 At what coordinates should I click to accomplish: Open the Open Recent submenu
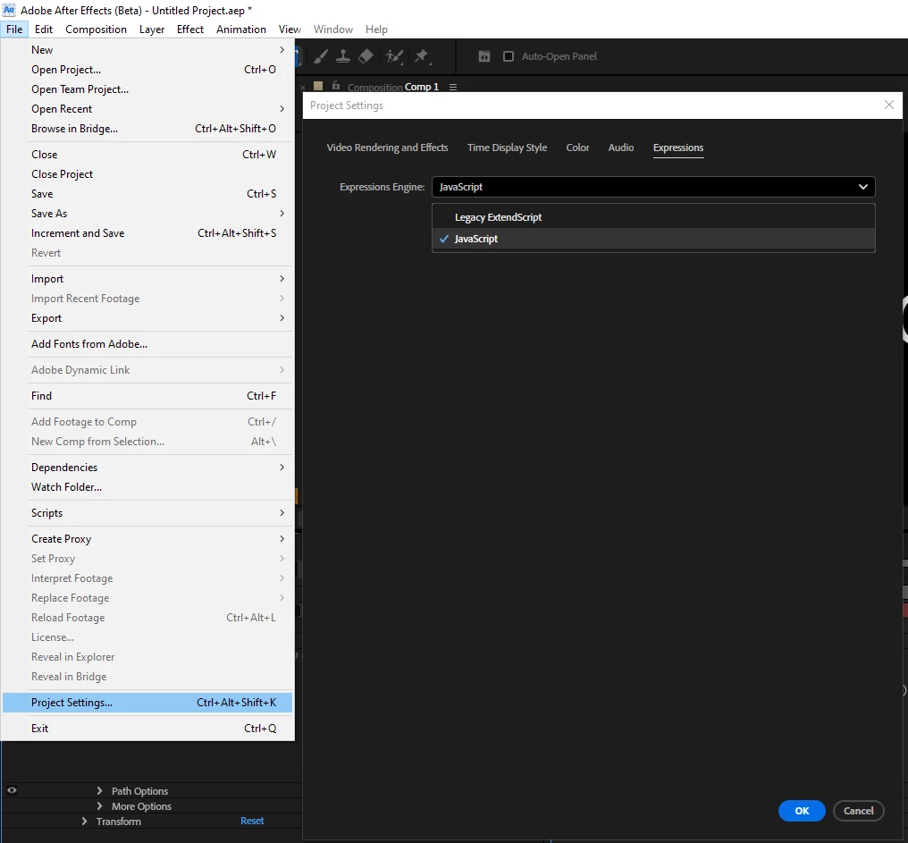tap(147, 109)
